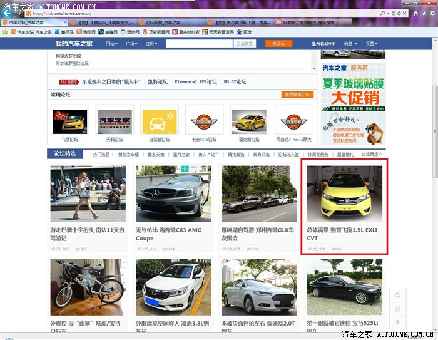Screen dimensions: 438x340
Task: Click the floating back-to-top arrow icon
Action: (x=397, y=322)
